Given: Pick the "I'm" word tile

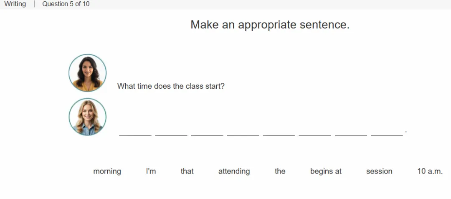Looking at the screenshot, I should point(151,171).
